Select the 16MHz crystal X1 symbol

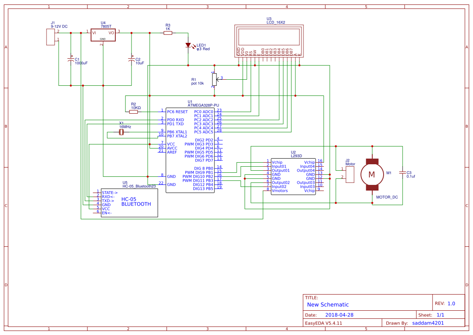coord(121,132)
